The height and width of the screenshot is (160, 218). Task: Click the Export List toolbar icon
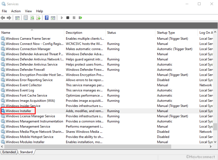38,18
